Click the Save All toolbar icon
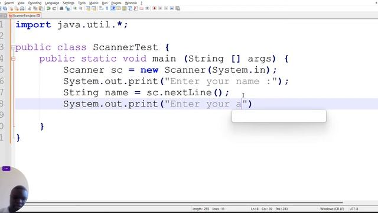The height and width of the screenshot is (213, 378). click(5, 8)
